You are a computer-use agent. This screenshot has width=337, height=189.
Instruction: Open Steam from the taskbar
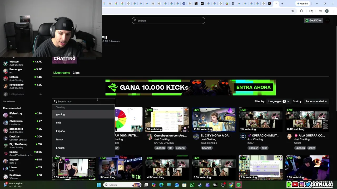[x=200, y=185]
